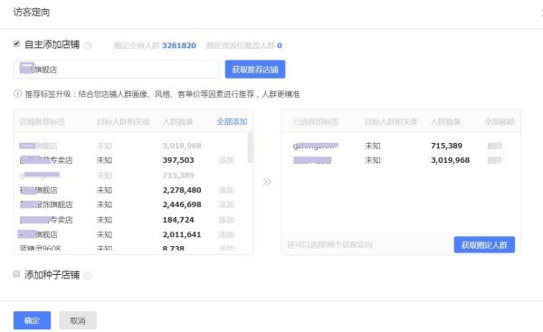Click the double-arrow transfer icon between lists
This screenshot has height=332, width=543.
point(267,182)
